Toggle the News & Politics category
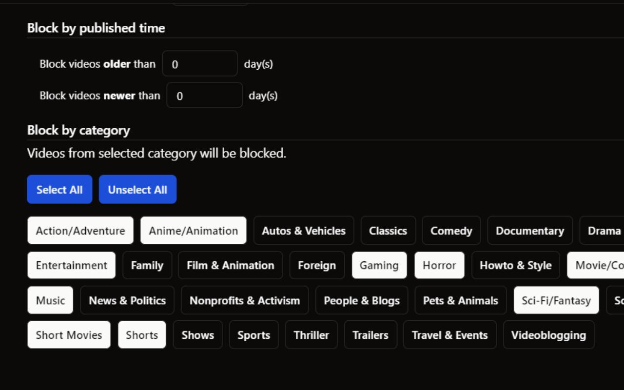Viewport: 624px width, 390px height. click(127, 300)
